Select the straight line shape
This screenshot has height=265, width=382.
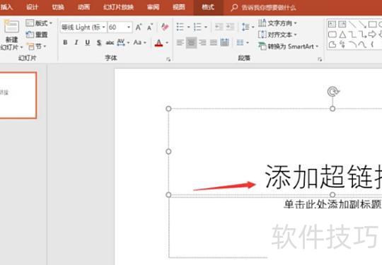point(352,24)
